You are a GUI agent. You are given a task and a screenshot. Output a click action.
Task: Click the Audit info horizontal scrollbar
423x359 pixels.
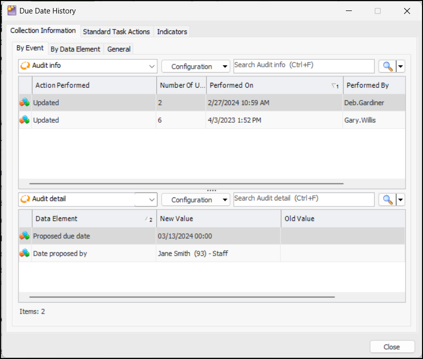(186, 183)
